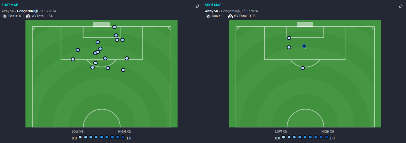Click the right panel goals football icon

click(208, 16)
